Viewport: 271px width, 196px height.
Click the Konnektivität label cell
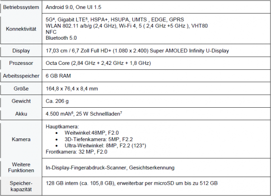(x=21, y=29)
